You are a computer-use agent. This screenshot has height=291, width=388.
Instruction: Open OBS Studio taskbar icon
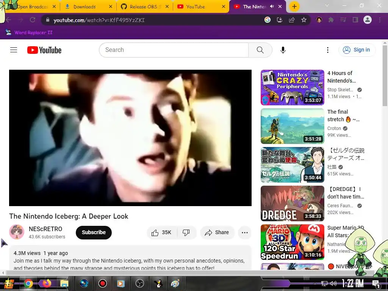click(140, 283)
